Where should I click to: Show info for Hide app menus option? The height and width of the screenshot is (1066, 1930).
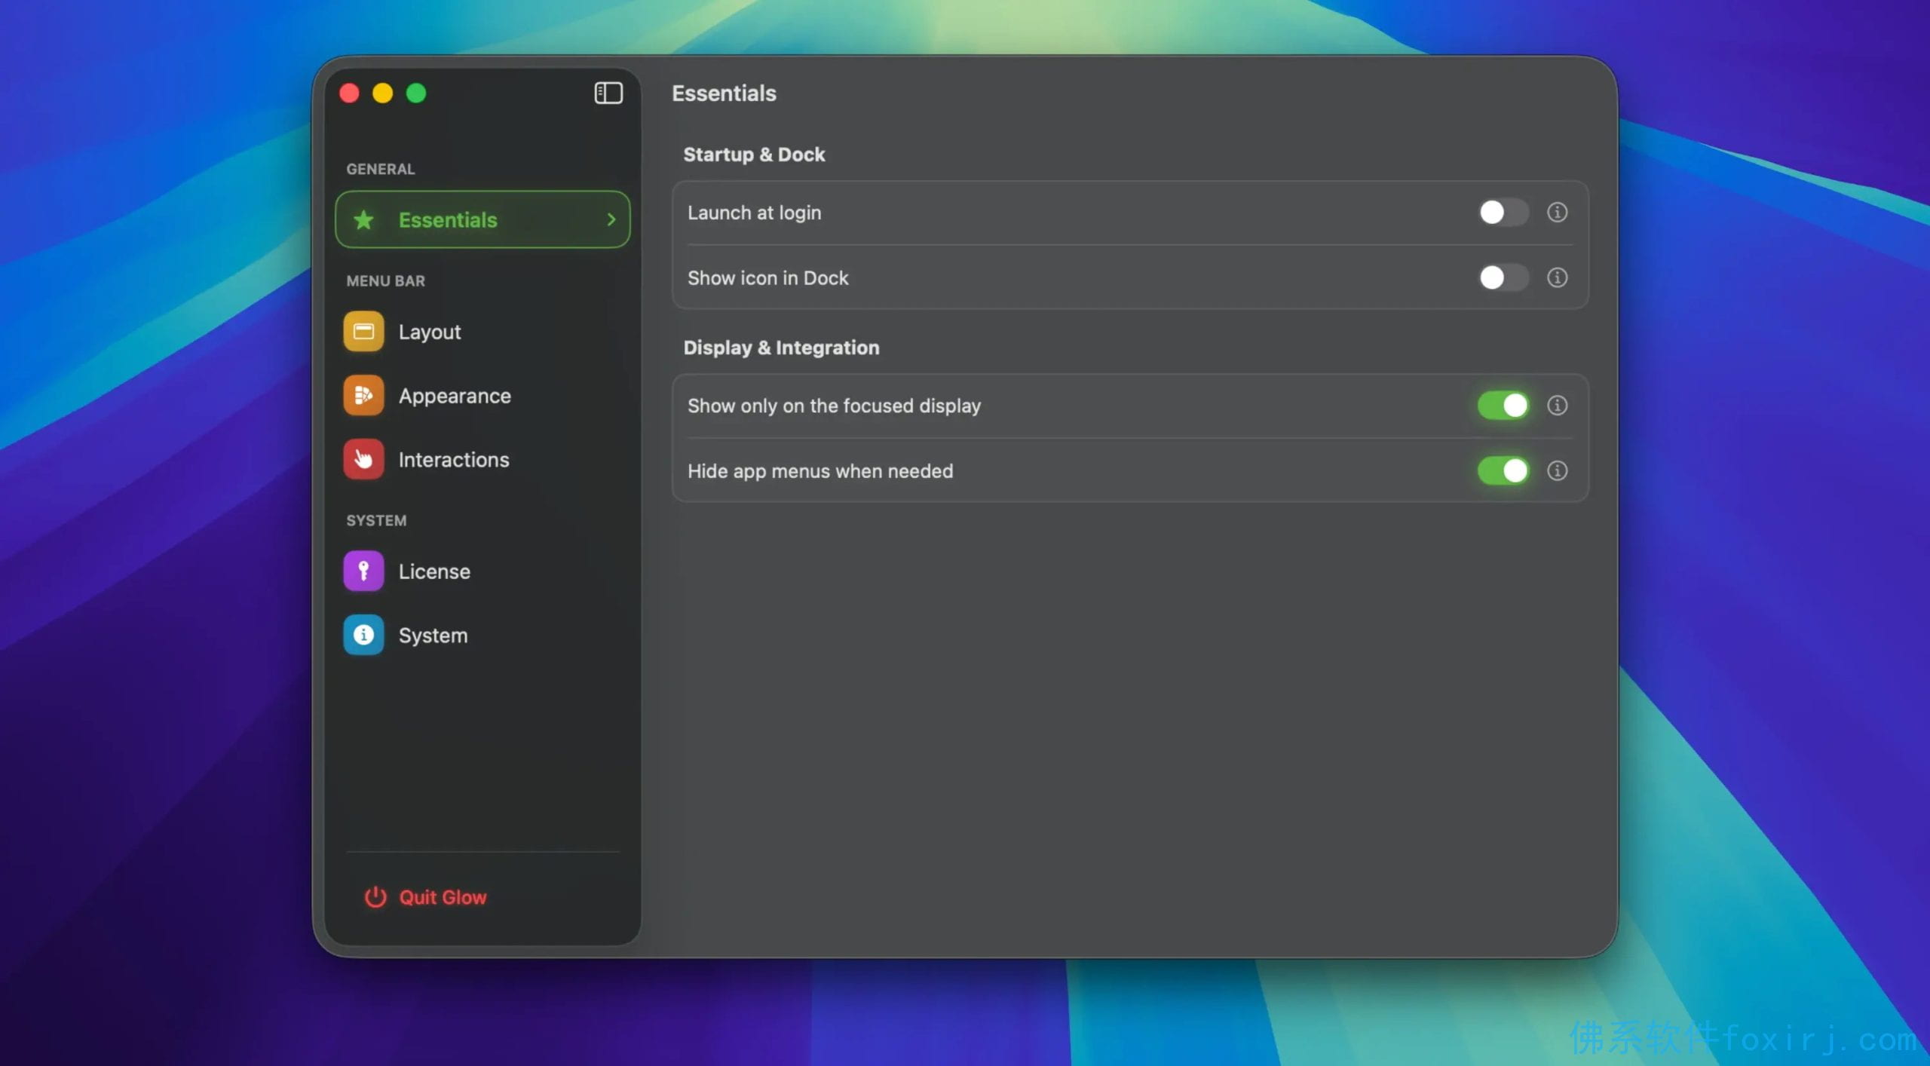(x=1557, y=470)
